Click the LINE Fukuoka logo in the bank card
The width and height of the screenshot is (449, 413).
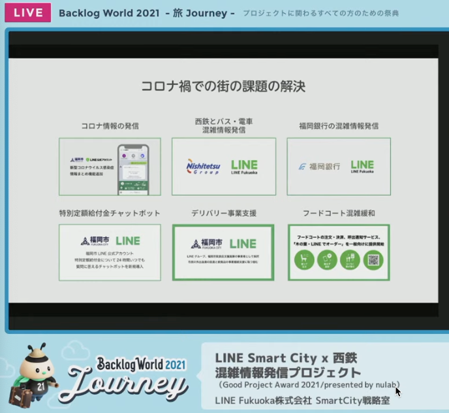[362, 167]
